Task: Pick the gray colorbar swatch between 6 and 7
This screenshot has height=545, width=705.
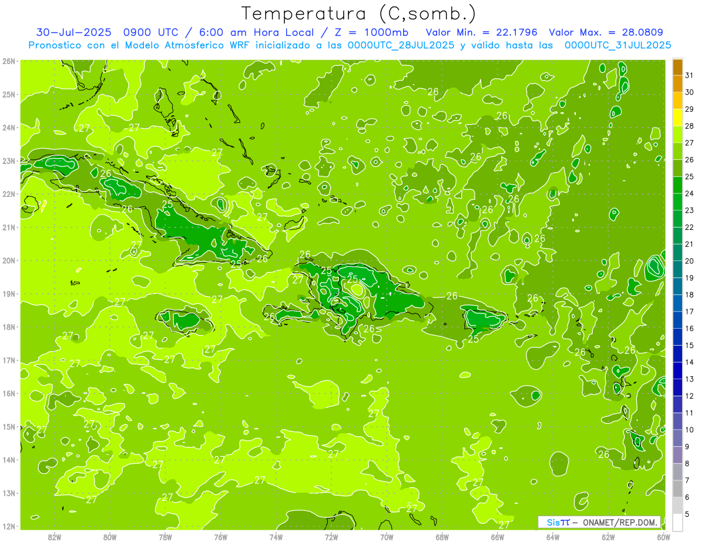Action: coord(677,489)
